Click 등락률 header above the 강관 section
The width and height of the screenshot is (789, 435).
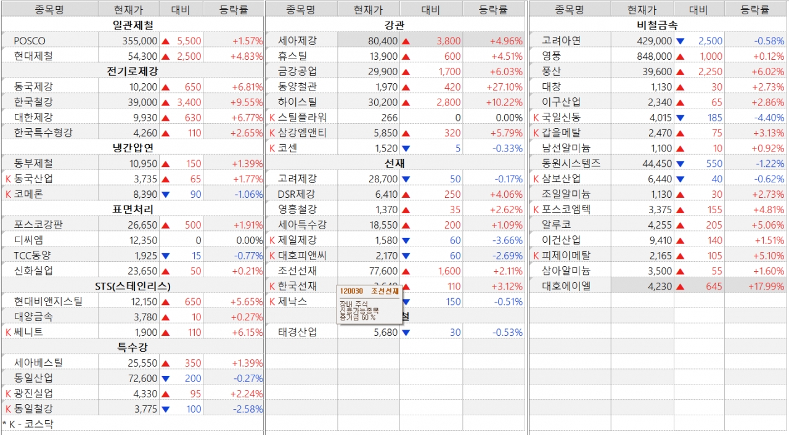click(x=494, y=10)
